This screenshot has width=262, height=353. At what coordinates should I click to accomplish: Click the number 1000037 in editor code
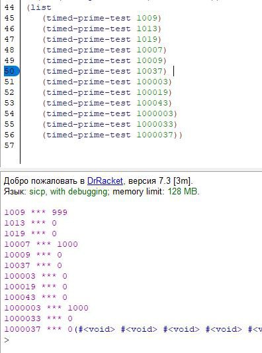[155, 135]
